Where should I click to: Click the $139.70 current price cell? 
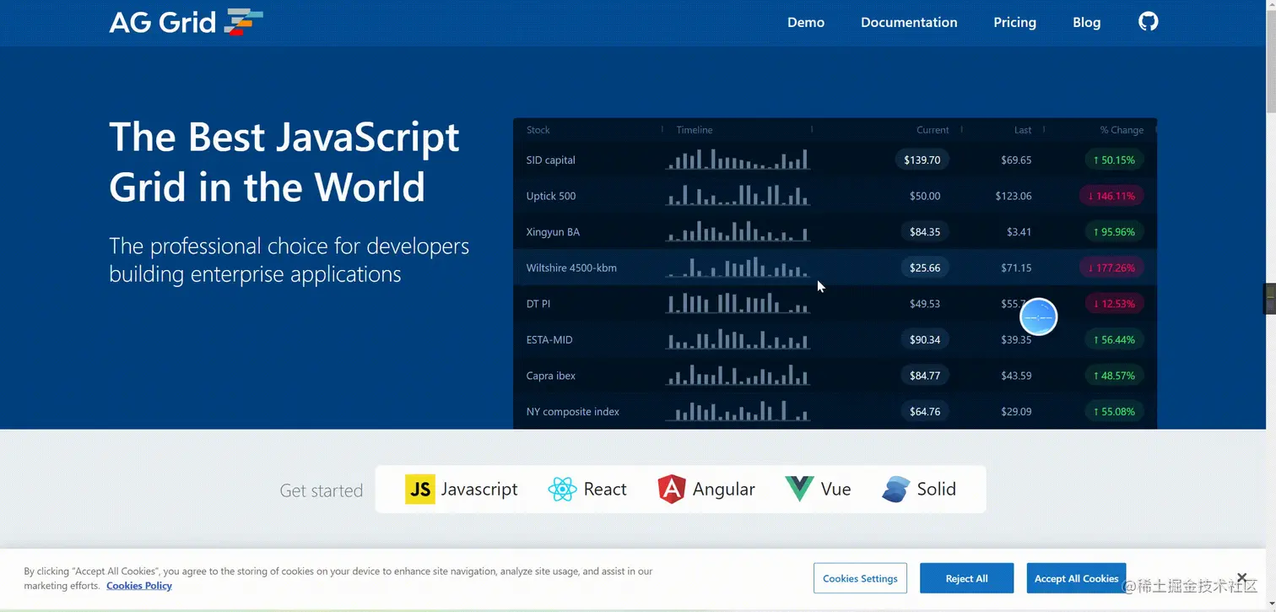click(x=922, y=160)
